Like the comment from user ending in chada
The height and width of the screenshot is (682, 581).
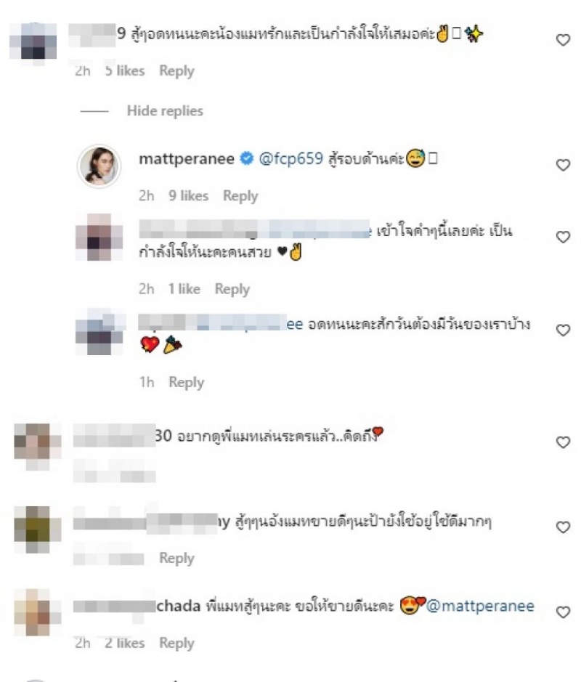(x=563, y=612)
